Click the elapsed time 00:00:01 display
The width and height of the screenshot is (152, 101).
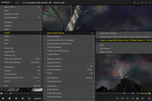pos(38,99)
